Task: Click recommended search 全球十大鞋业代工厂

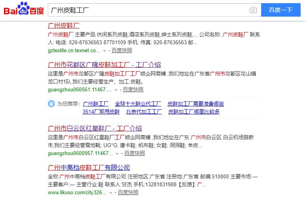Action: (x=138, y=104)
